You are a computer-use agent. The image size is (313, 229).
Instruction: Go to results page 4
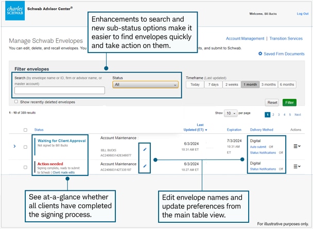coord(284,115)
